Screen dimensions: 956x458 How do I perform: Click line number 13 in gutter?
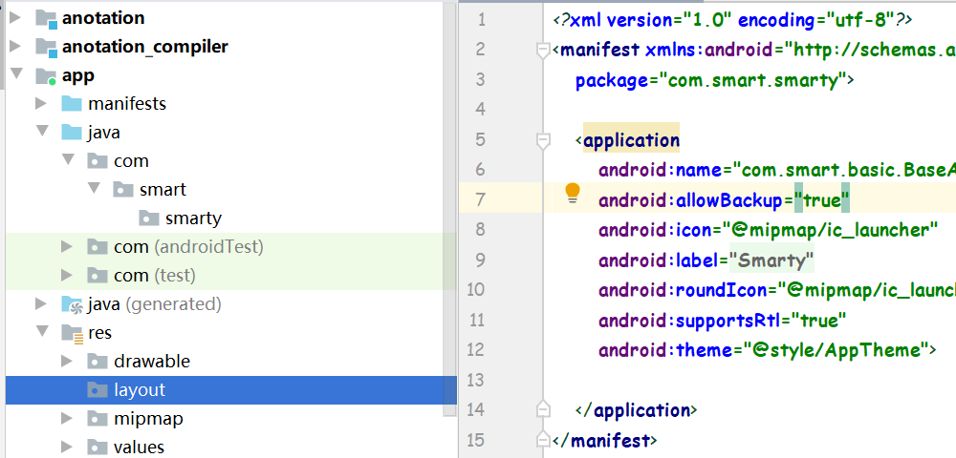[475, 380]
